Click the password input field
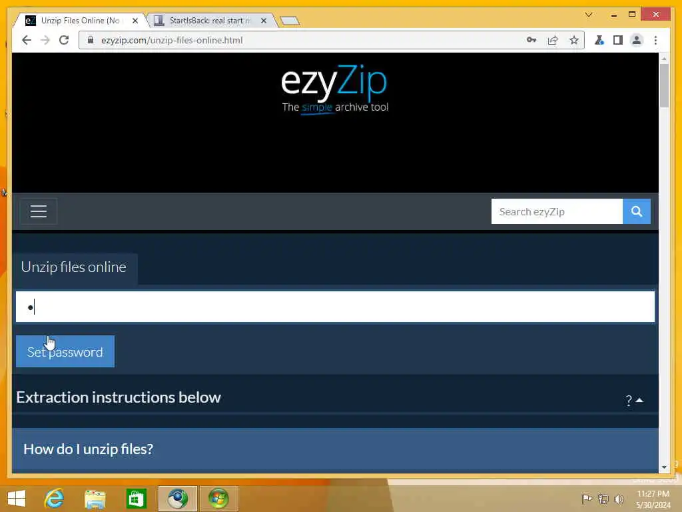This screenshot has height=512, width=682. click(x=335, y=307)
